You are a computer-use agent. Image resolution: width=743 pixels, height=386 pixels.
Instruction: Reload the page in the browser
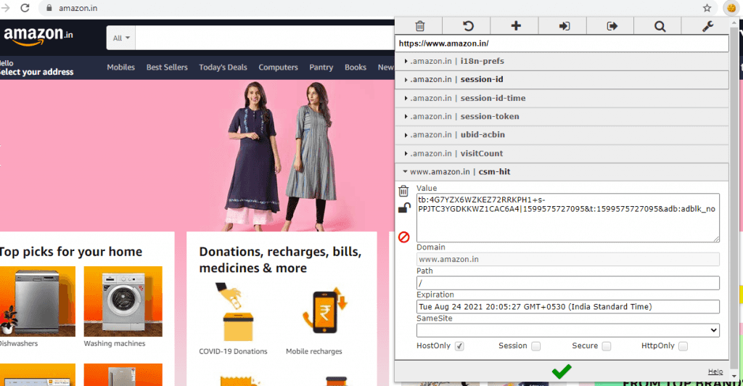coord(25,8)
